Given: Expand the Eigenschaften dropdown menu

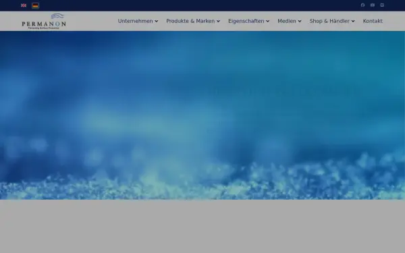Looking at the screenshot, I should pos(248,21).
